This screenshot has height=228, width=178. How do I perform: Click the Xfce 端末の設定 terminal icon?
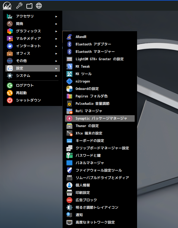(x=69, y=133)
